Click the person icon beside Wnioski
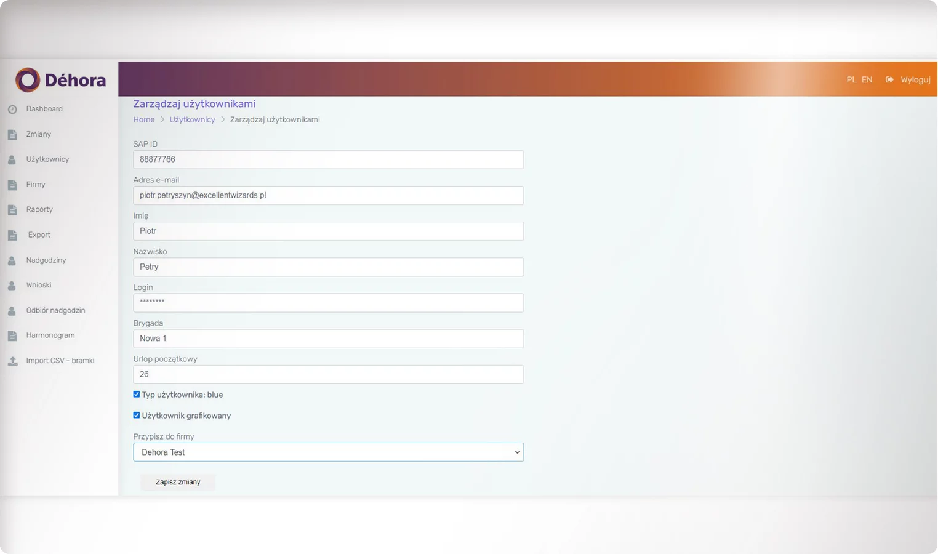Image resolution: width=938 pixels, height=554 pixels. click(x=12, y=286)
